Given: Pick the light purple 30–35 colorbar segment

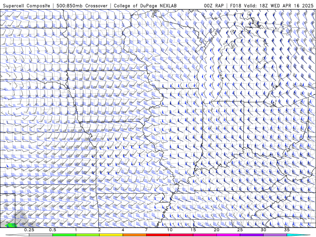Looking at the screenshot, I should (x=275, y=235).
